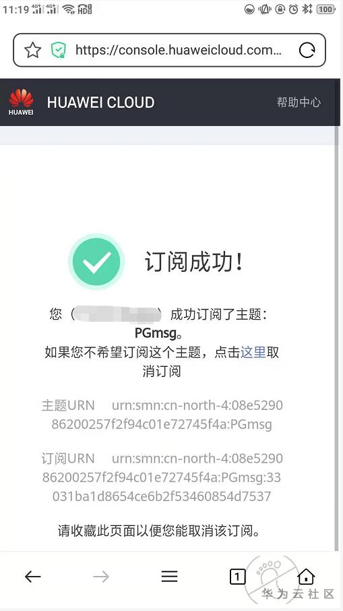Bookmark page with the star icon

pyautogui.click(x=33, y=51)
